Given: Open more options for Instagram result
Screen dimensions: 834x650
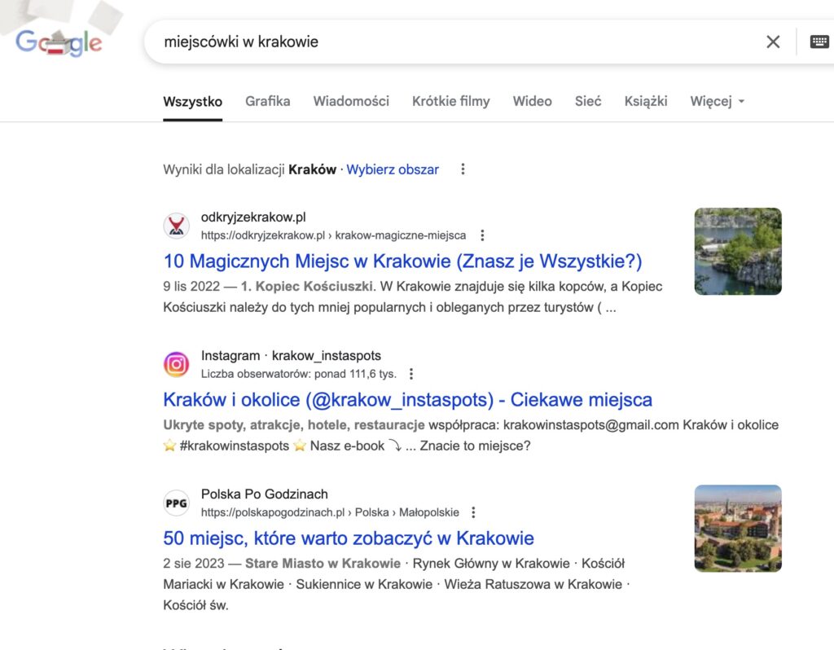Looking at the screenshot, I should pyautogui.click(x=410, y=374).
